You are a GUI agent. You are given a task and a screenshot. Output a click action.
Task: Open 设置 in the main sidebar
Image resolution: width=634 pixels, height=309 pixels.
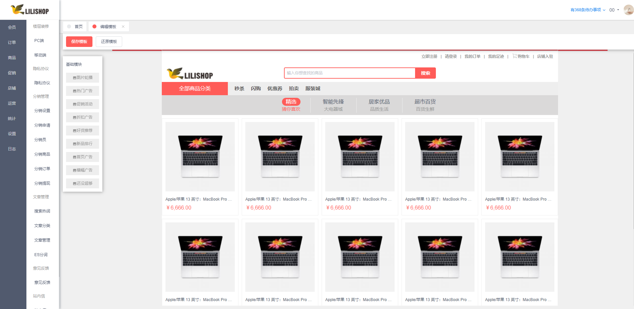point(12,134)
